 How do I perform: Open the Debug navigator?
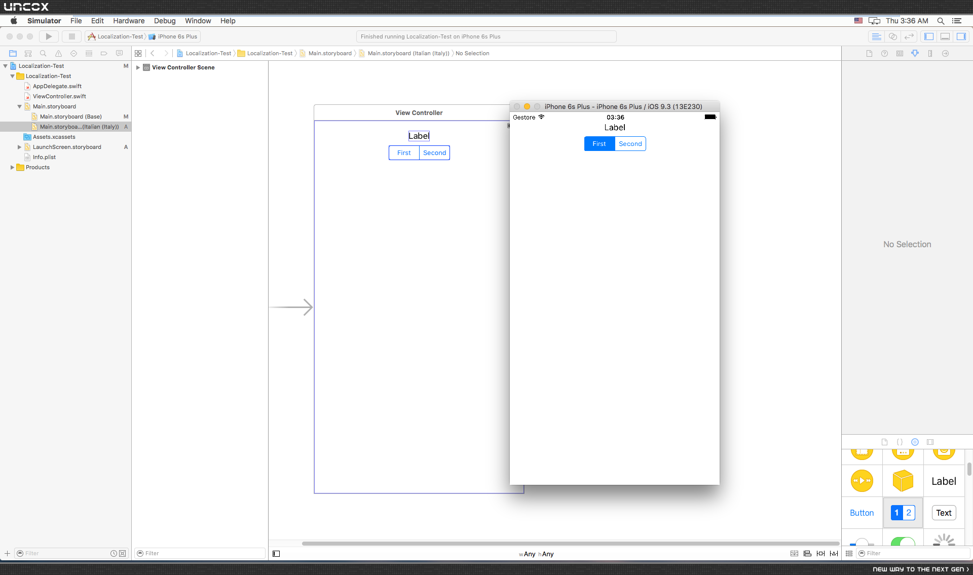click(x=89, y=53)
